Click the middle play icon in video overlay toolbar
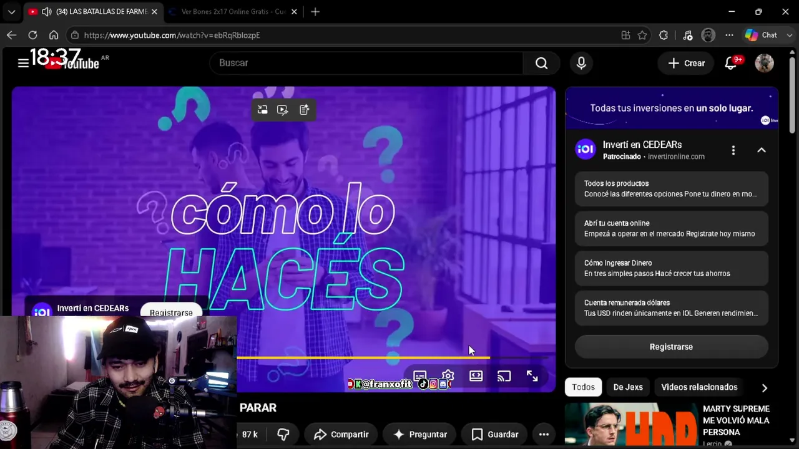This screenshot has width=799, height=449. (283, 110)
